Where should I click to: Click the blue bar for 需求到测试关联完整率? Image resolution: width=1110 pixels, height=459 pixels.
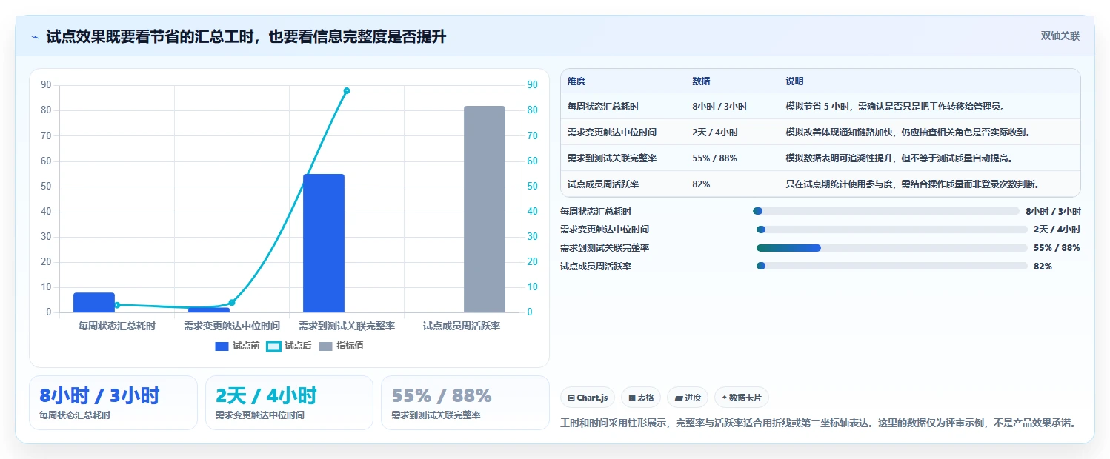tap(324, 243)
